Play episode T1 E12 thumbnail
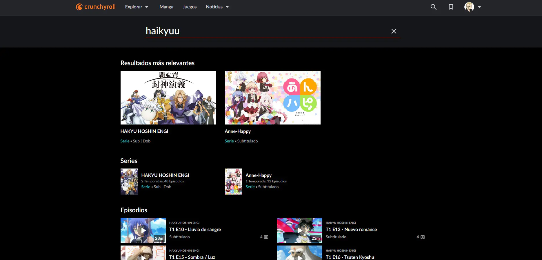542x260 pixels. coord(299,230)
